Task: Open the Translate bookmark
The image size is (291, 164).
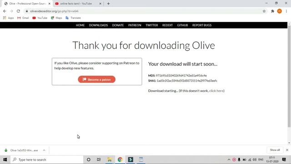Action: point(73,18)
